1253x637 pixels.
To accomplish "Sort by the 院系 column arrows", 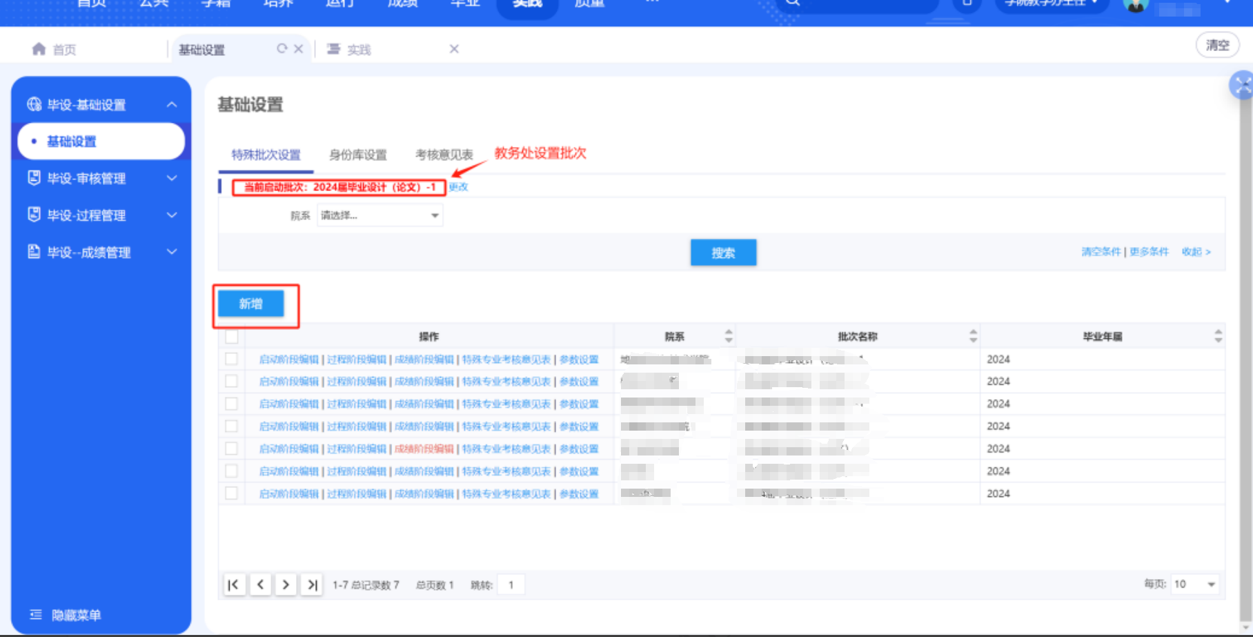I will point(729,336).
